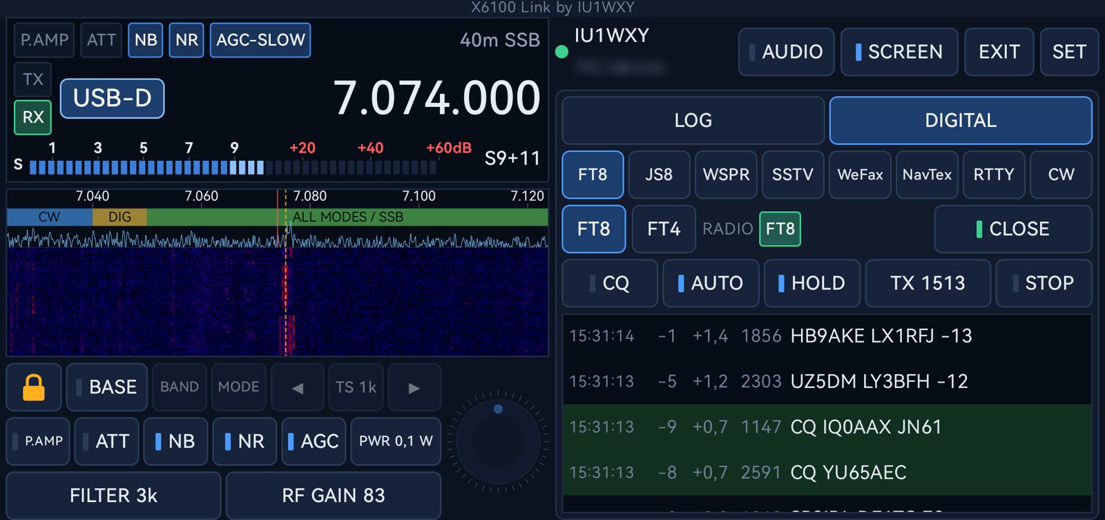Switch to the DIGITAL tab
Image resolution: width=1105 pixels, height=520 pixels.
961,120
